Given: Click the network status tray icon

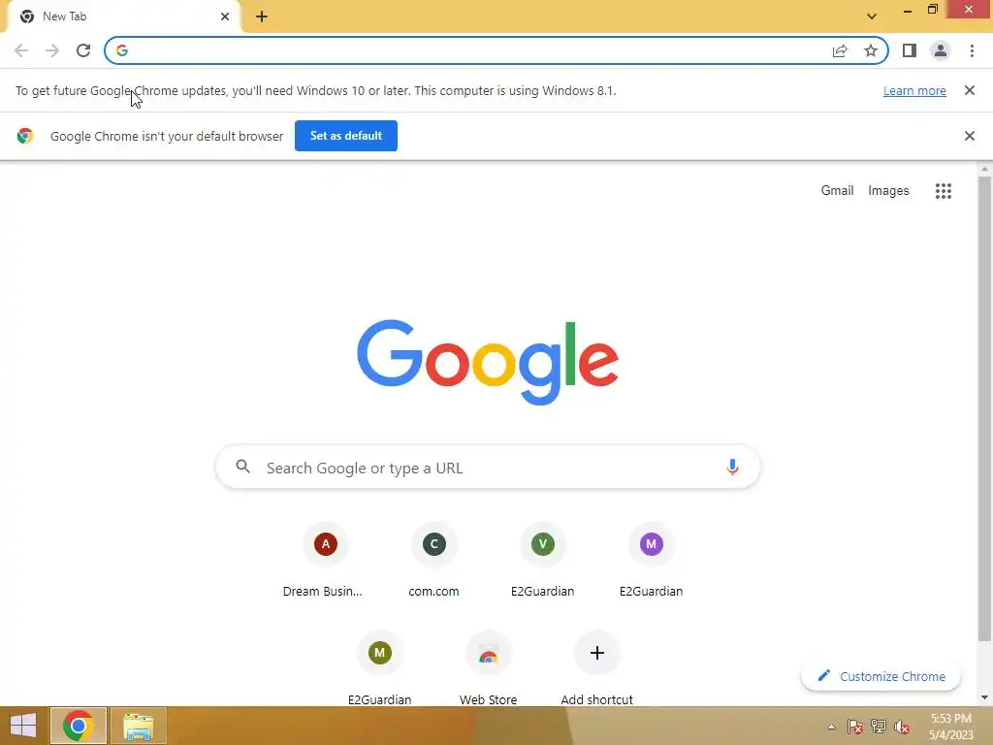Looking at the screenshot, I should [x=879, y=727].
